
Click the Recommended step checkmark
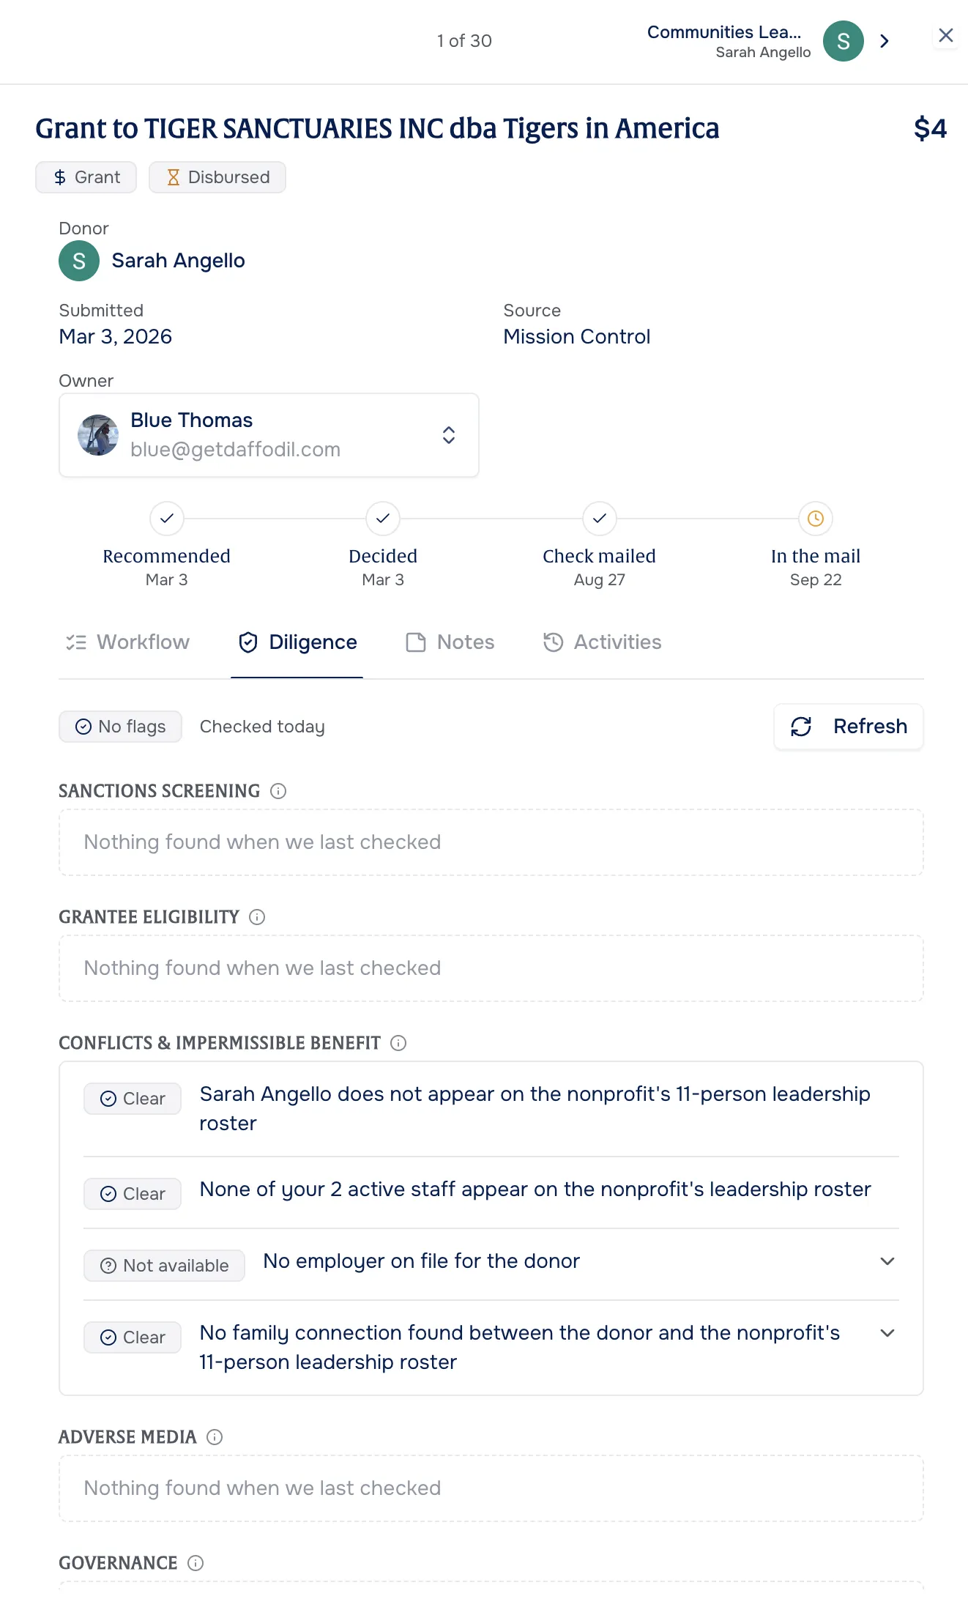[x=167, y=519]
